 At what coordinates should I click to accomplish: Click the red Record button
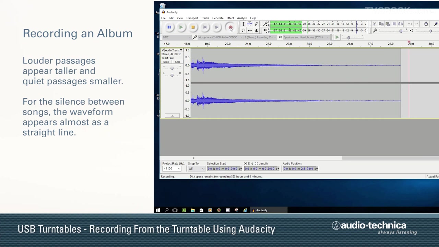[x=230, y=27]
